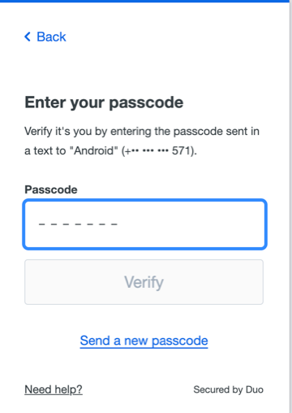292x413 pixels.
Task: Click the Verify button
Action: coord(144,282)
